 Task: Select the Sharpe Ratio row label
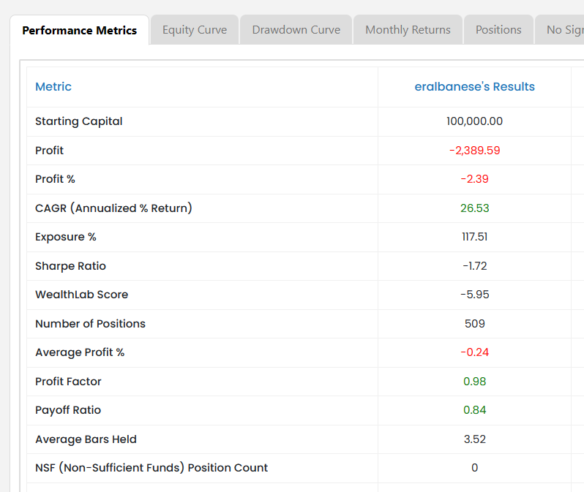pyautogui.click(x=70, y=266)
